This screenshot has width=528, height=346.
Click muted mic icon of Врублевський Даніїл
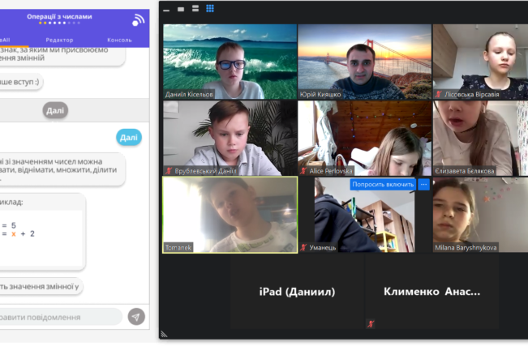(x=169, y=171)
